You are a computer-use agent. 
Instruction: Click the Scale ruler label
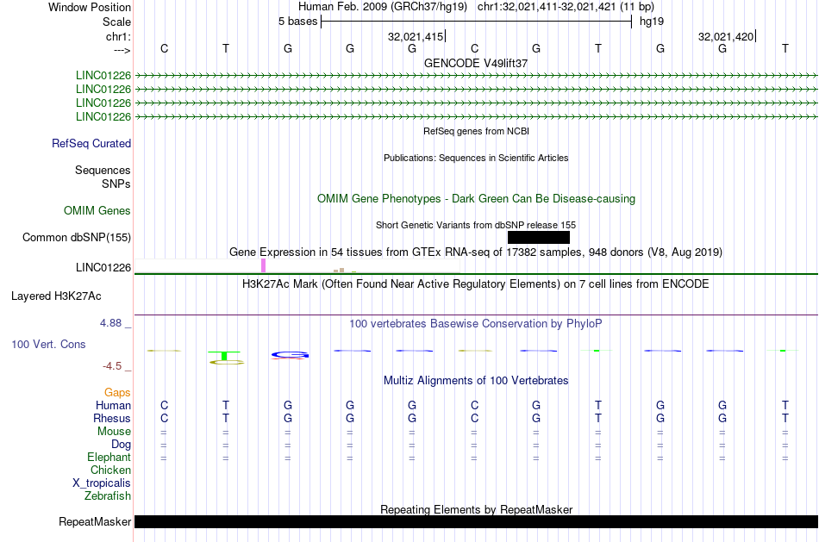(x=116, y=22)
